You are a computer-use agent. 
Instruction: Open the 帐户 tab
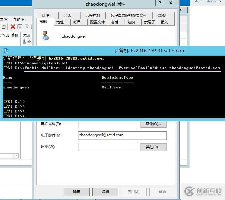point(79,22)
